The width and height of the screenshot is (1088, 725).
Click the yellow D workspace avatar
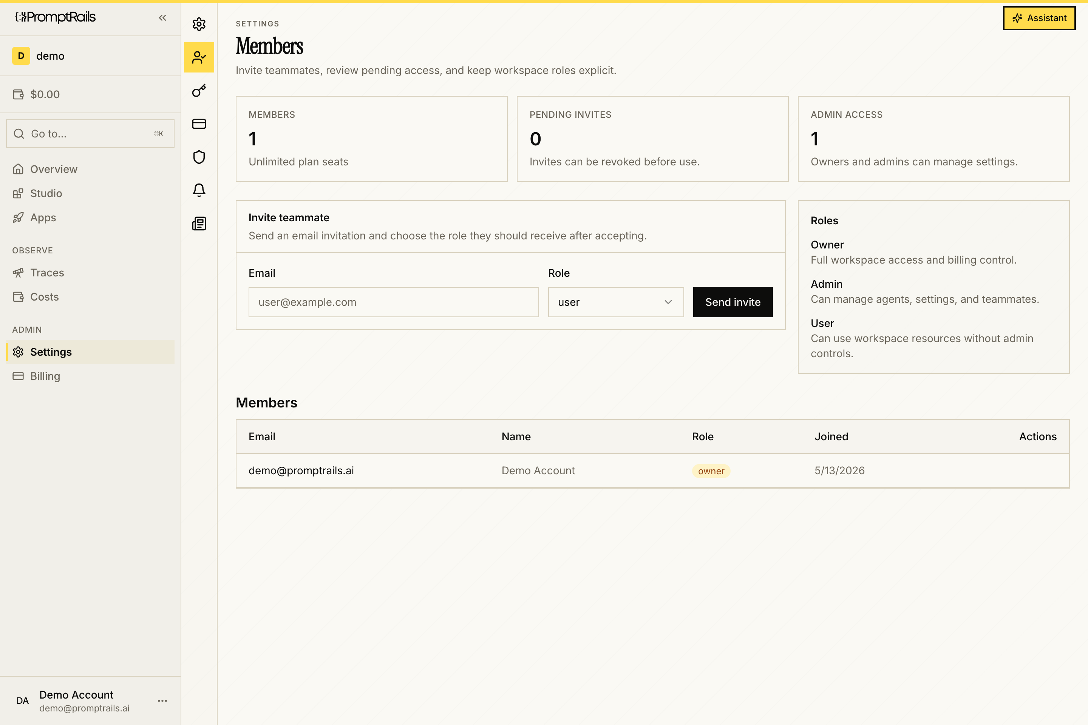(x=21, y=56)
